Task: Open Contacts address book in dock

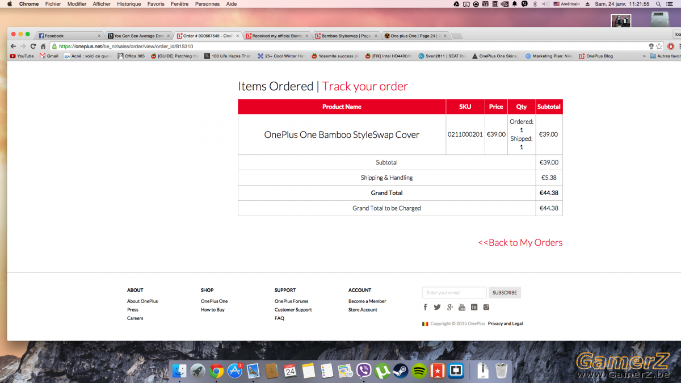Action: [x=271, y=371]
